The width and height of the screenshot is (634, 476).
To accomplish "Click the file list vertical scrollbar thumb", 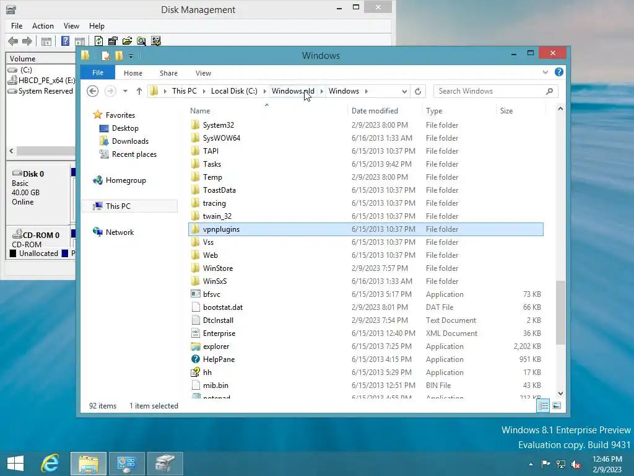I will tap(560, 312).
